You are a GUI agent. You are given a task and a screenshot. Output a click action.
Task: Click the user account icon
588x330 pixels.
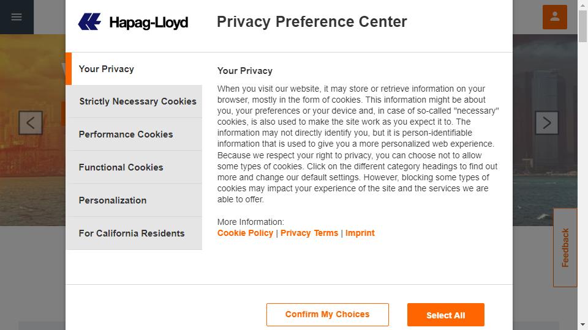click(x=554, y=17)
